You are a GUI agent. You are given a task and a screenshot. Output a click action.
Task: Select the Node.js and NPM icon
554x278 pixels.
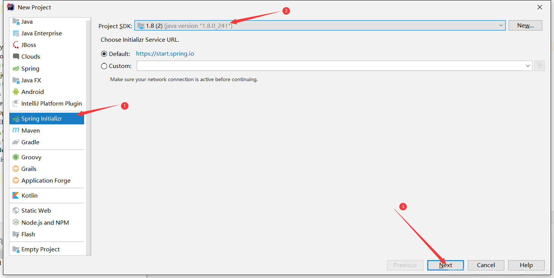click(16, 222)
